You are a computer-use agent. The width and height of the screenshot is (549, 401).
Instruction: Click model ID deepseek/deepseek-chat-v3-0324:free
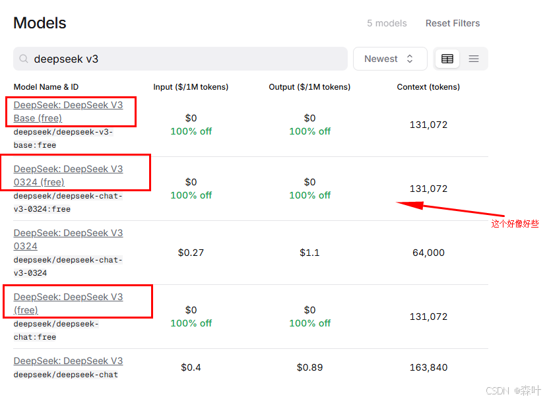[x=68, y=202]
